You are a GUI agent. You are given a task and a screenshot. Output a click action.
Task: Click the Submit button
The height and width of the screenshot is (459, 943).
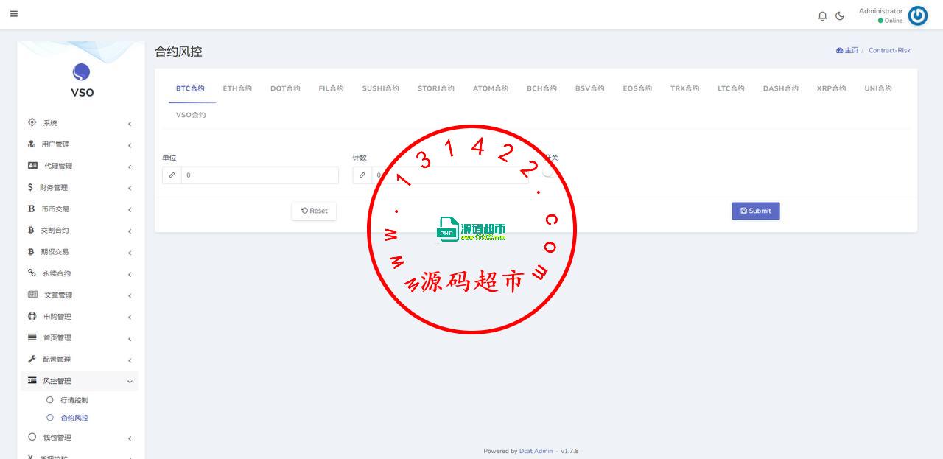pos(755,211)
